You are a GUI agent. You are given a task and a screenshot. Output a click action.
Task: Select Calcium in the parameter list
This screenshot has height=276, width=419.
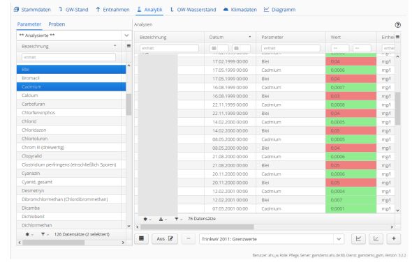71,95
